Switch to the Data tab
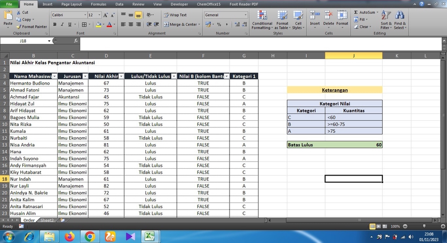 120,4
